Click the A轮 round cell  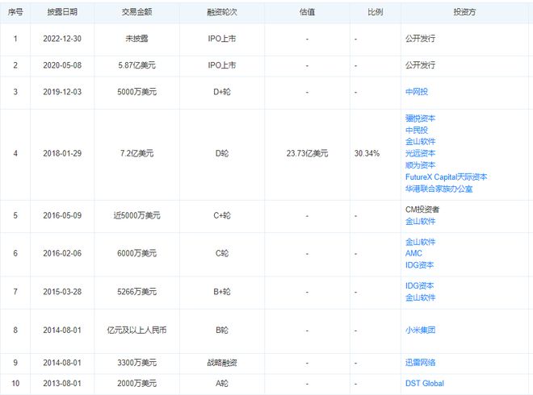[222, 383]
